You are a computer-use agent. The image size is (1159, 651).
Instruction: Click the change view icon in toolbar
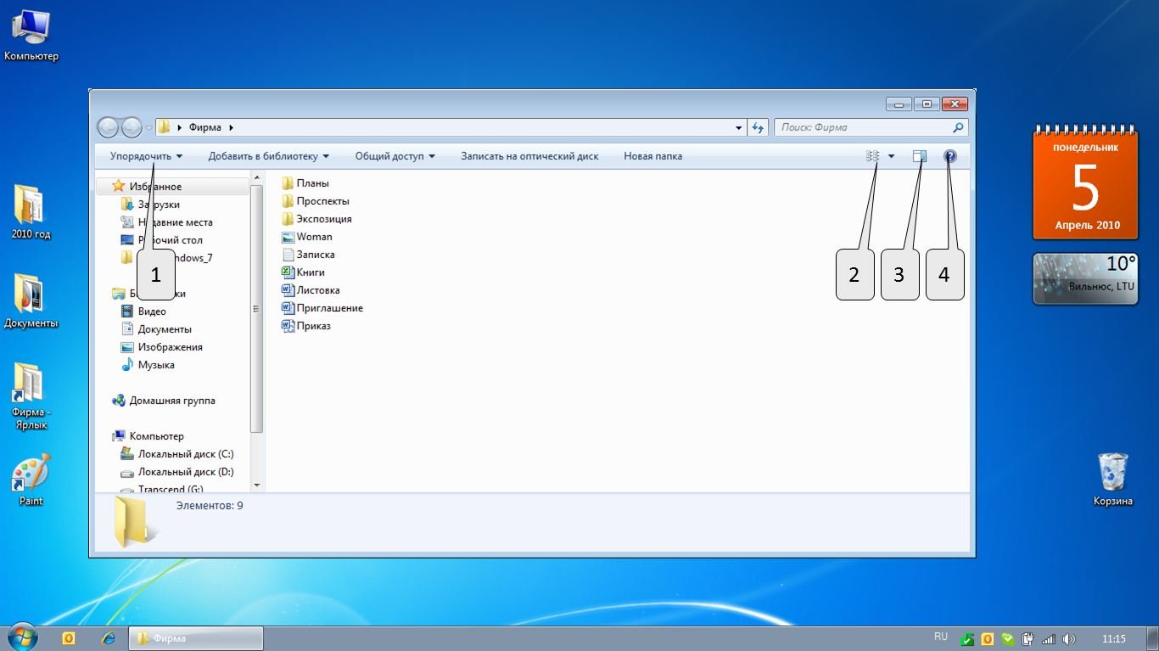point(872,156)
